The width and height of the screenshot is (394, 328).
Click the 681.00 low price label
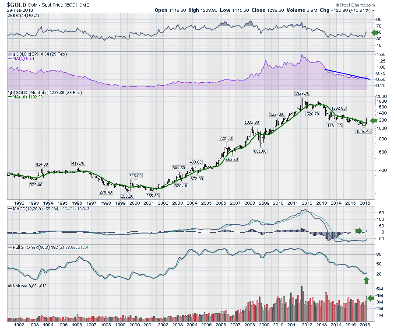[260, 151]
